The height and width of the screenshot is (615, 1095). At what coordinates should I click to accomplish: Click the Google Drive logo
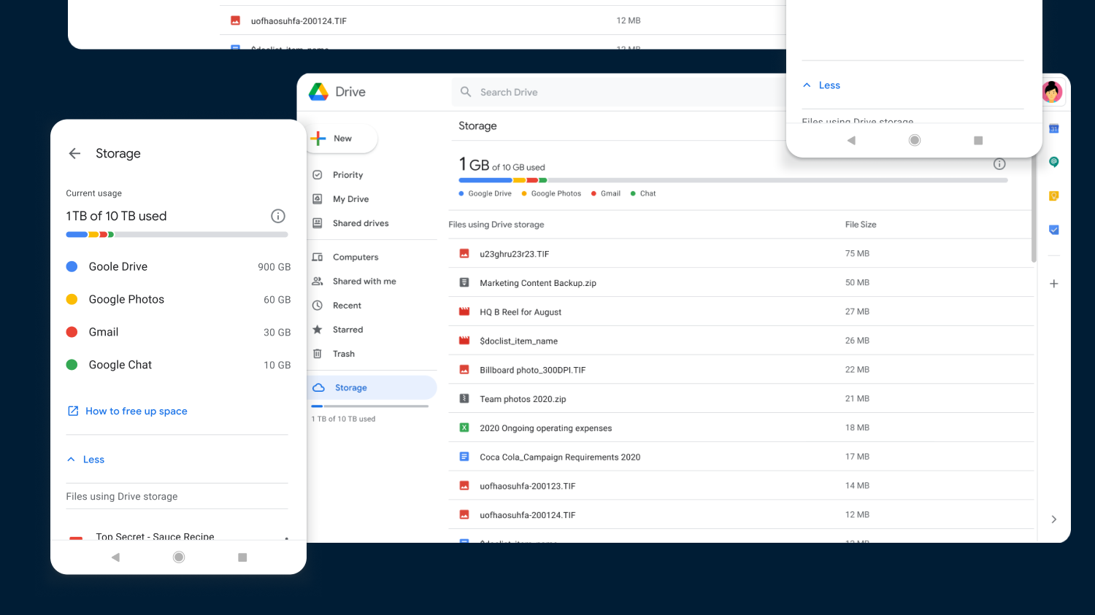(x=319, y=92)
